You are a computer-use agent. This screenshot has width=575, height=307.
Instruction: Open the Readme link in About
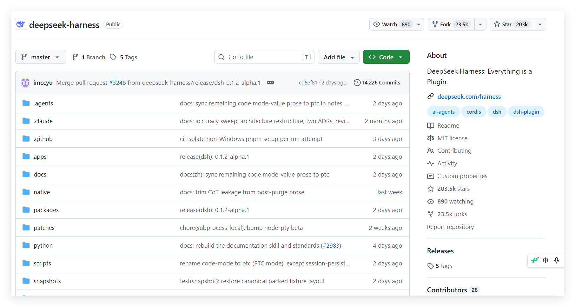tap(448, 126)
